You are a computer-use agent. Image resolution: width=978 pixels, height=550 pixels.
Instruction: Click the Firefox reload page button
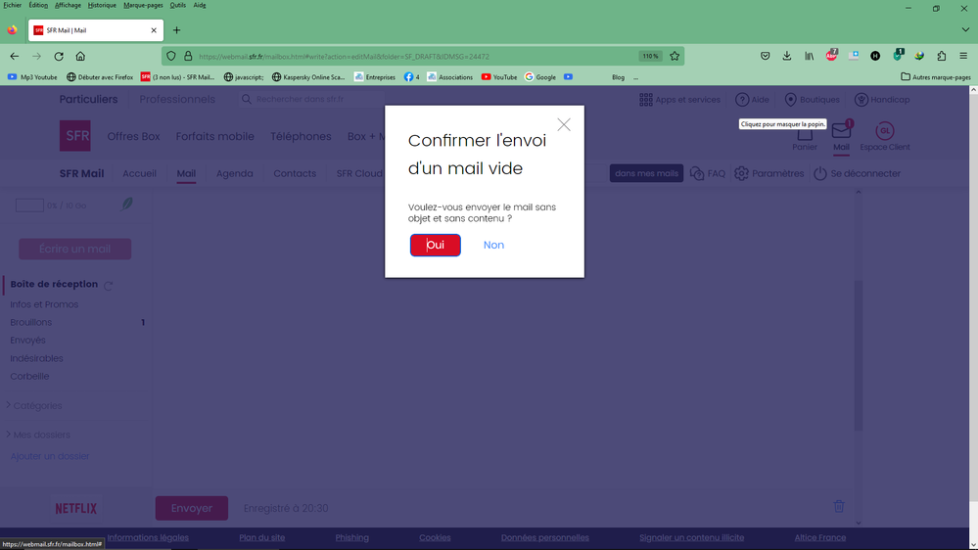(x=59, y=57)
